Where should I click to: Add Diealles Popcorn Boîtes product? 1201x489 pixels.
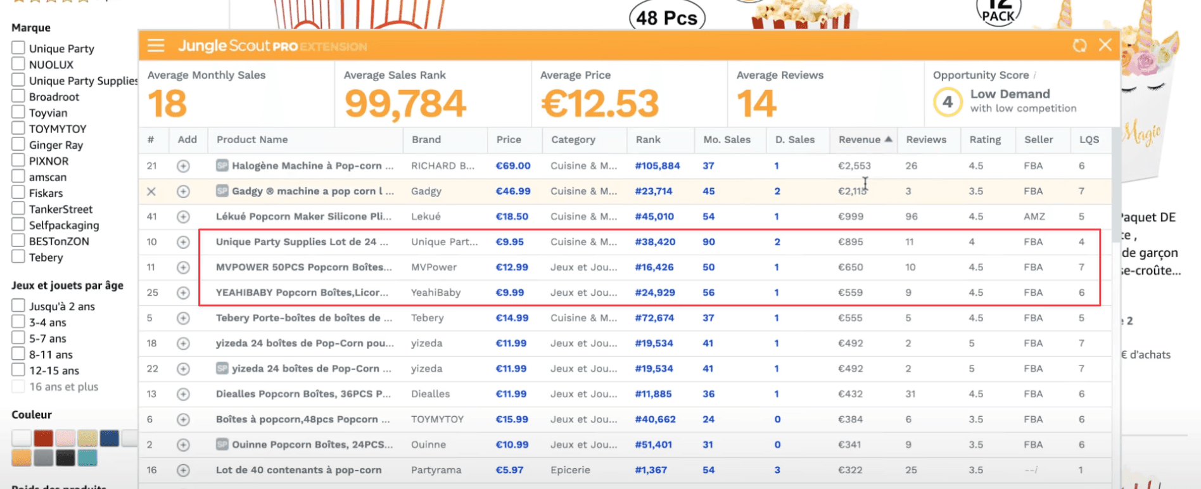[183, 394]
